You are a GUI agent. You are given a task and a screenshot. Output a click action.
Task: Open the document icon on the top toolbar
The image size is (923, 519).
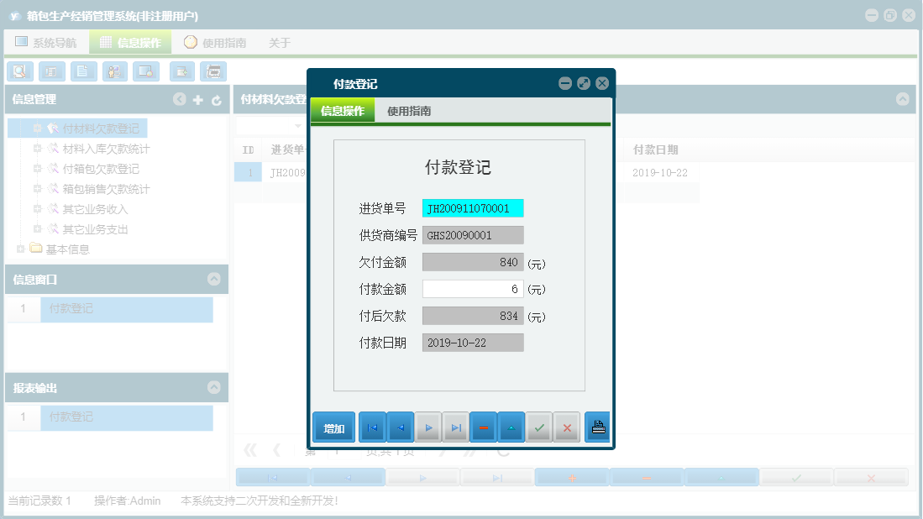(x=83, y=71)
